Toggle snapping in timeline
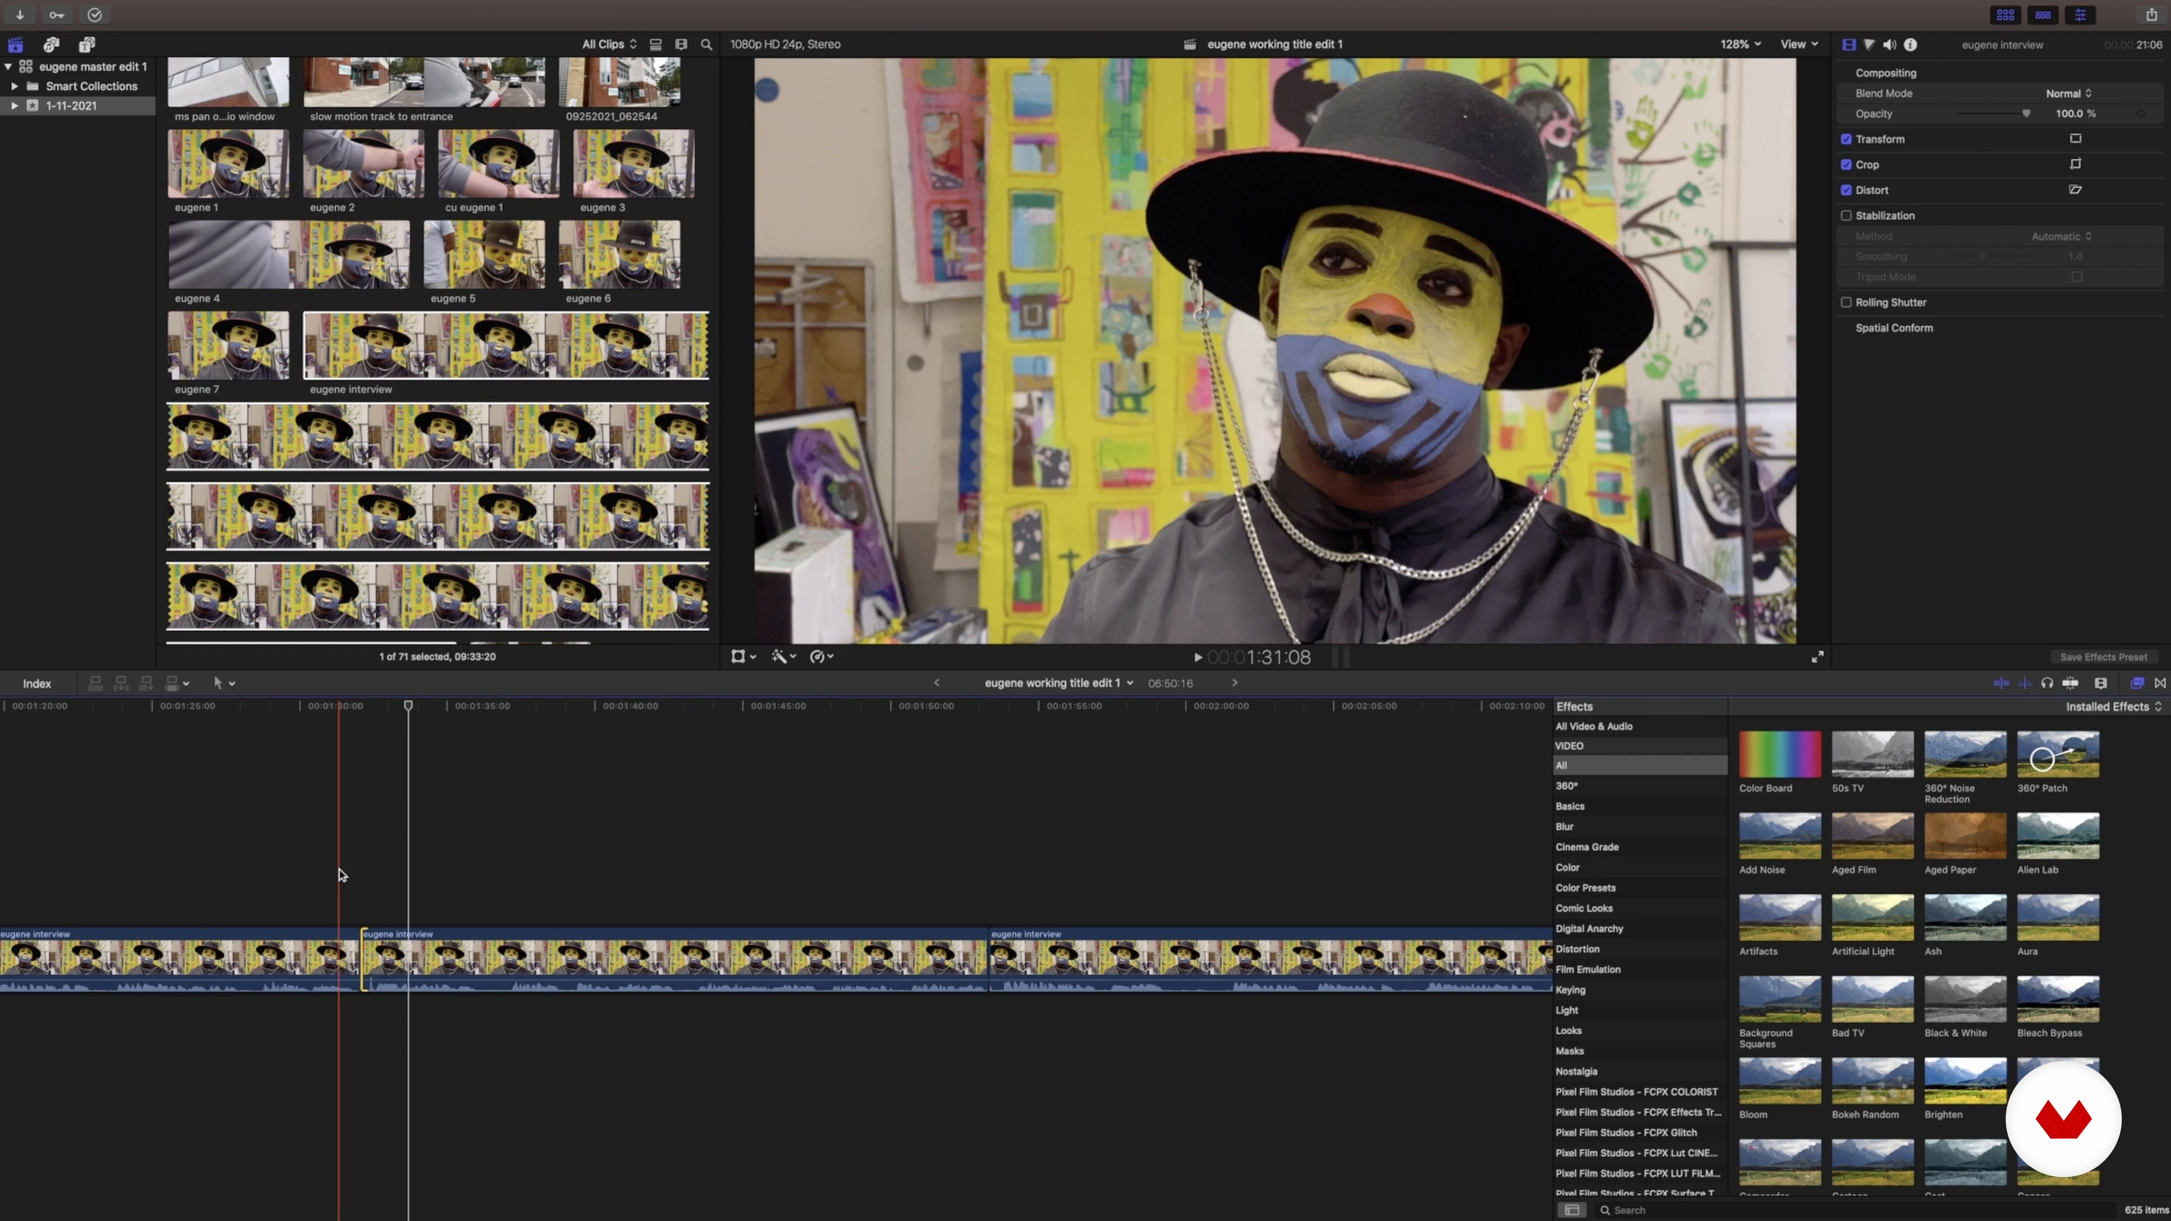 (2071, 683)
